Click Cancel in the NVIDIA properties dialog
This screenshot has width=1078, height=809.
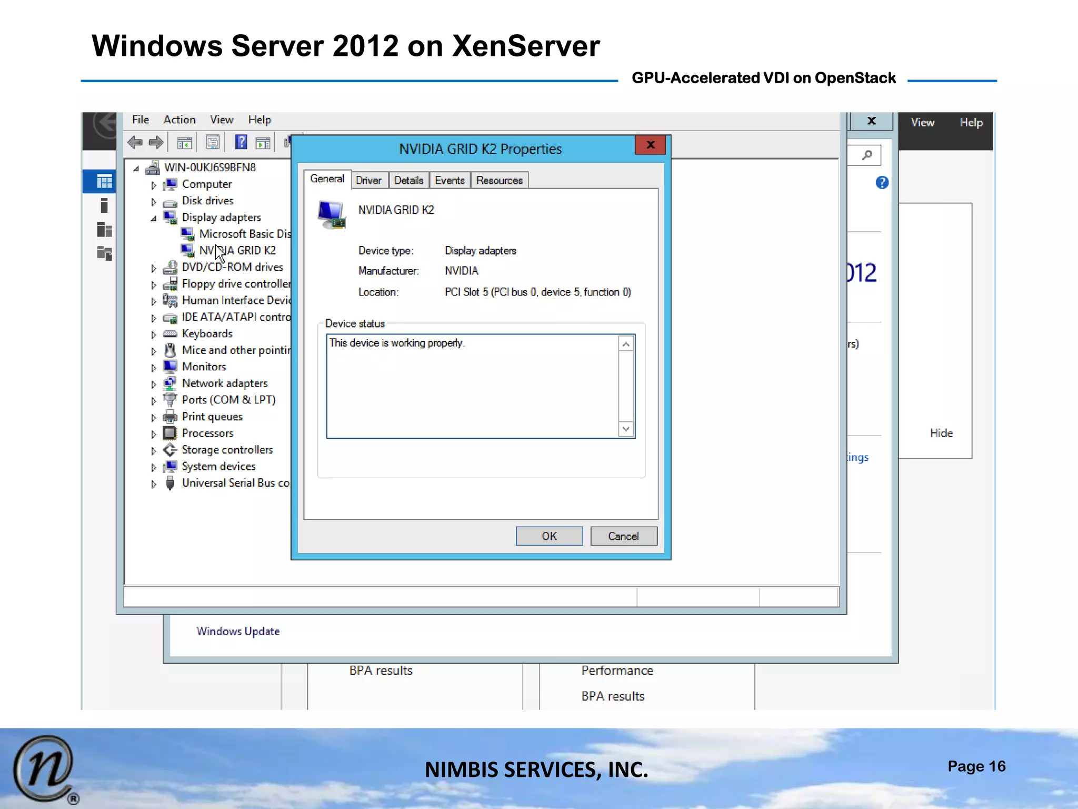(624, 536)
